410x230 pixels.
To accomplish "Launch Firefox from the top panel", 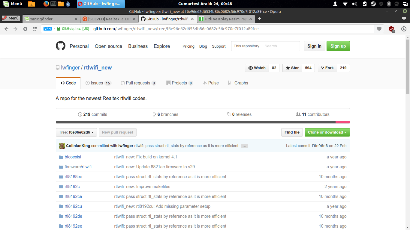I will coord(46,4).
